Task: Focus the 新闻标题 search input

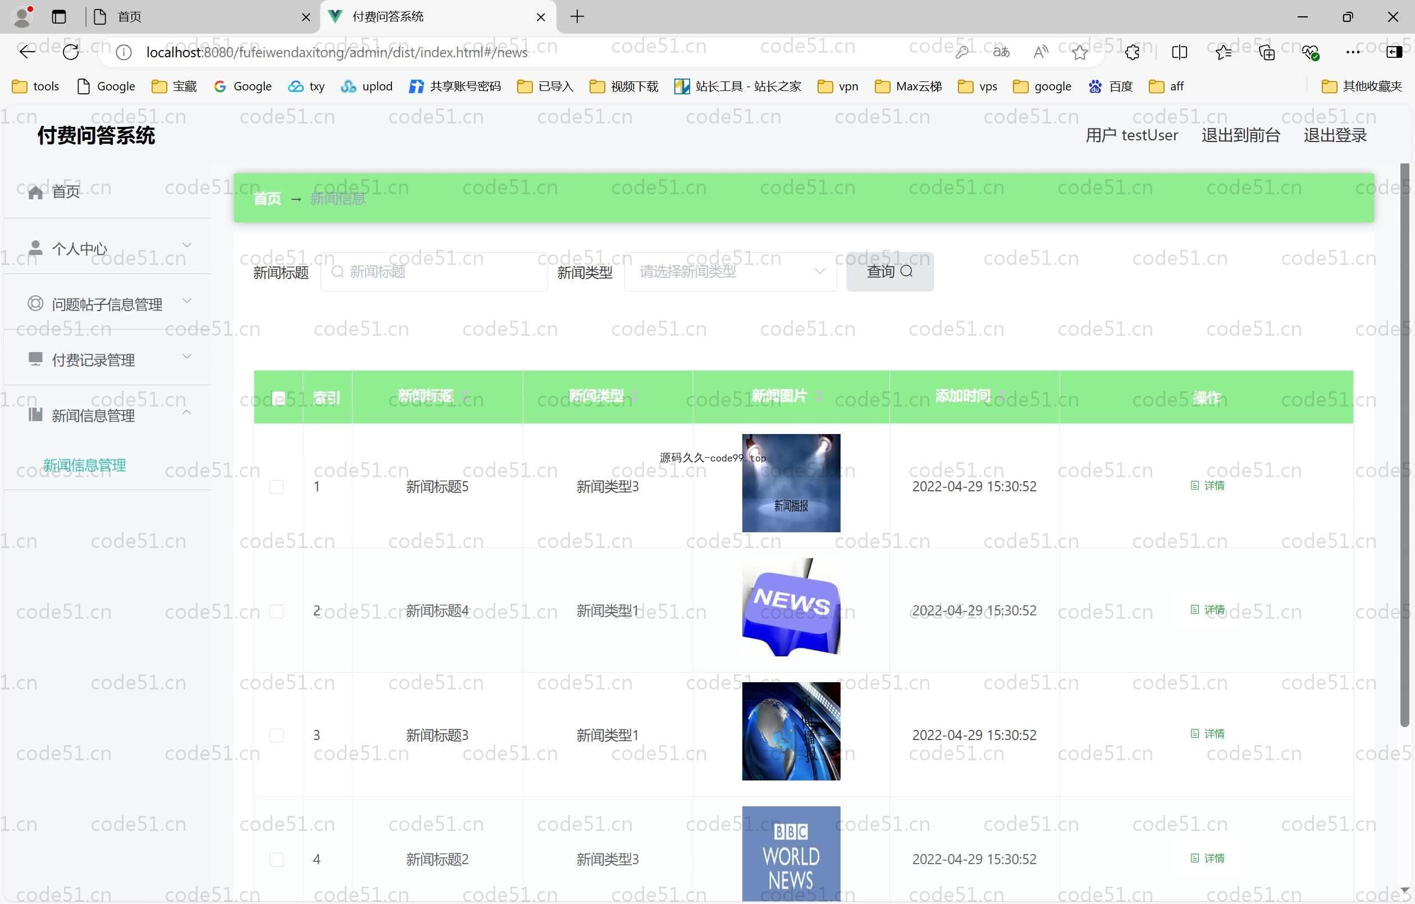Action: point(434,272)
